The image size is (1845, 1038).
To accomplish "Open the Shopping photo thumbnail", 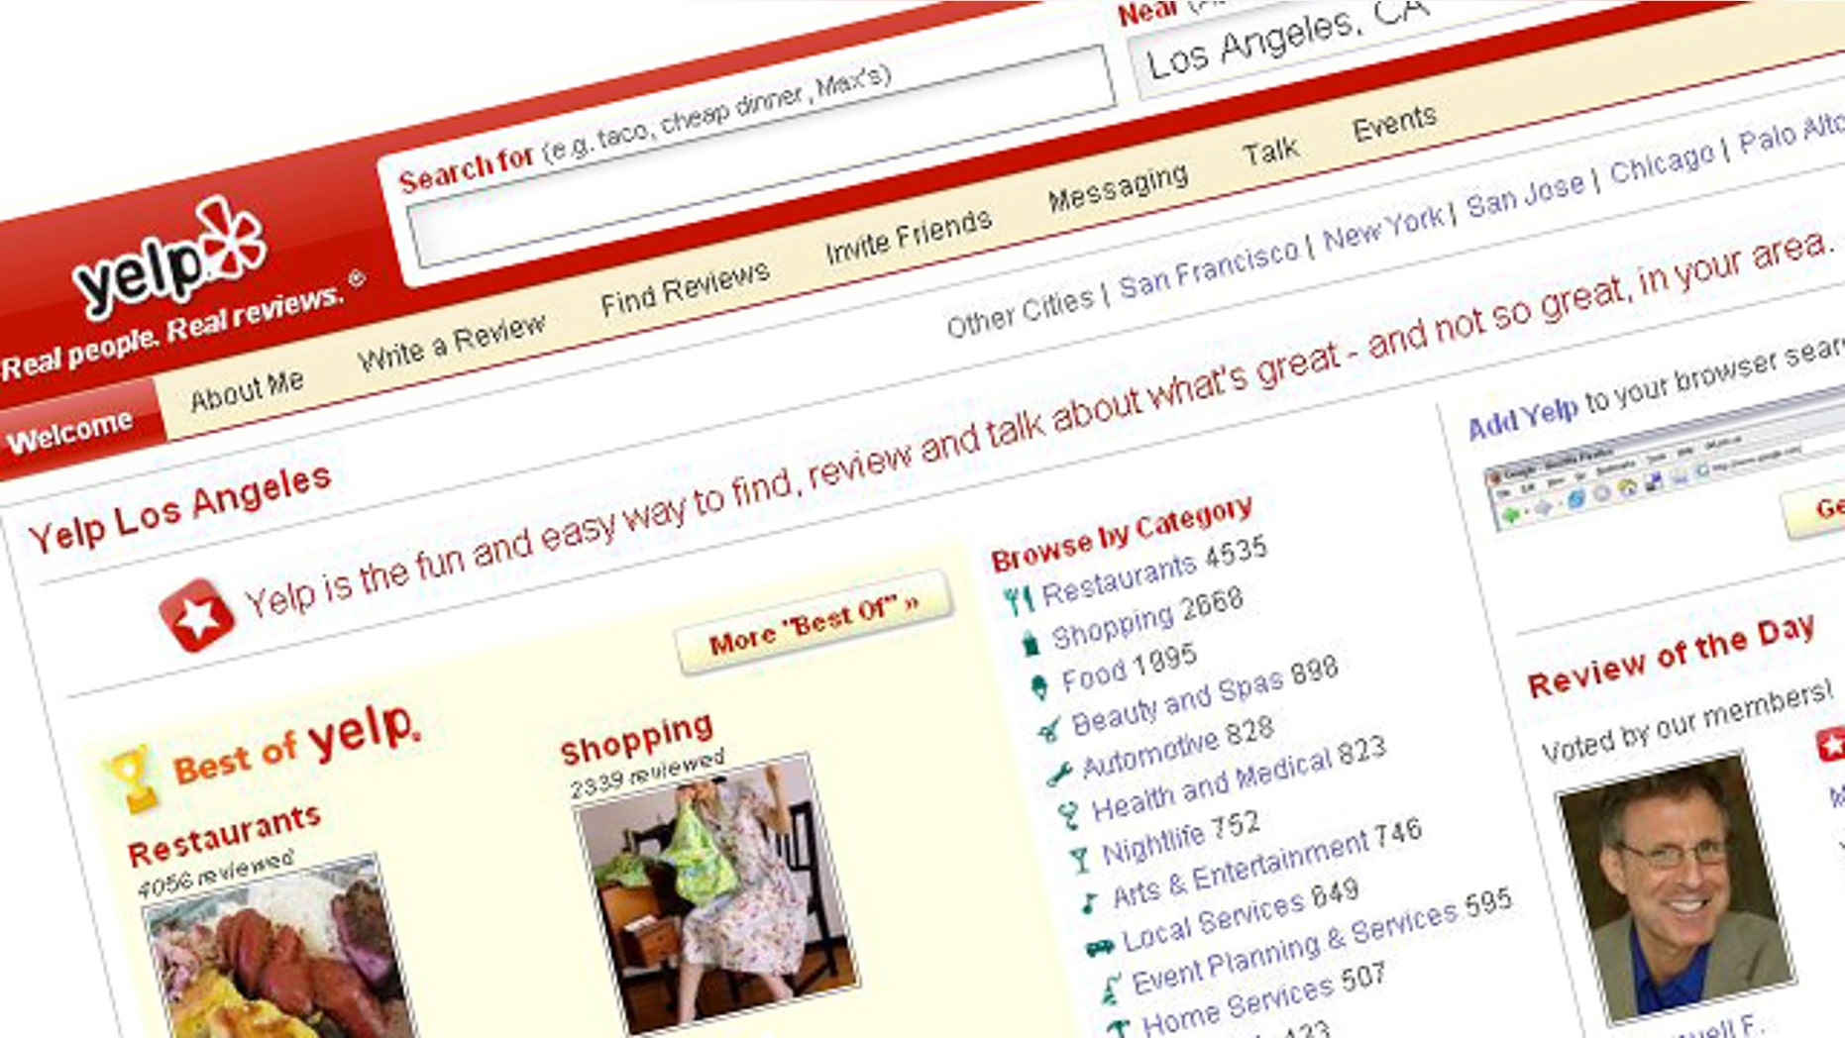I will (x=716, y=891).
